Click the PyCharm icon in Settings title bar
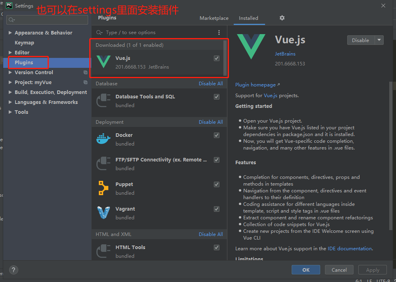The height and width of the screenshot is (282, 396). (9, 6)
